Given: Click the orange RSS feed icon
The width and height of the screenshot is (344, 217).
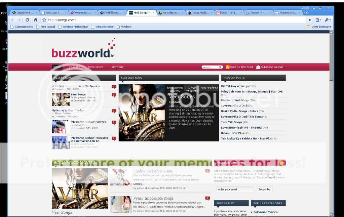Looking at the screenshot, I should [x=228, y=67].
